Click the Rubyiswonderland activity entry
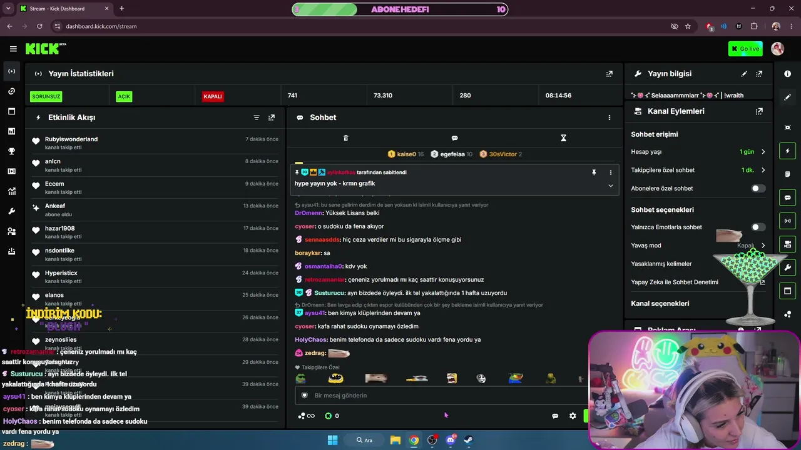This screenshot has width=801, height=450. click(155, 143)
